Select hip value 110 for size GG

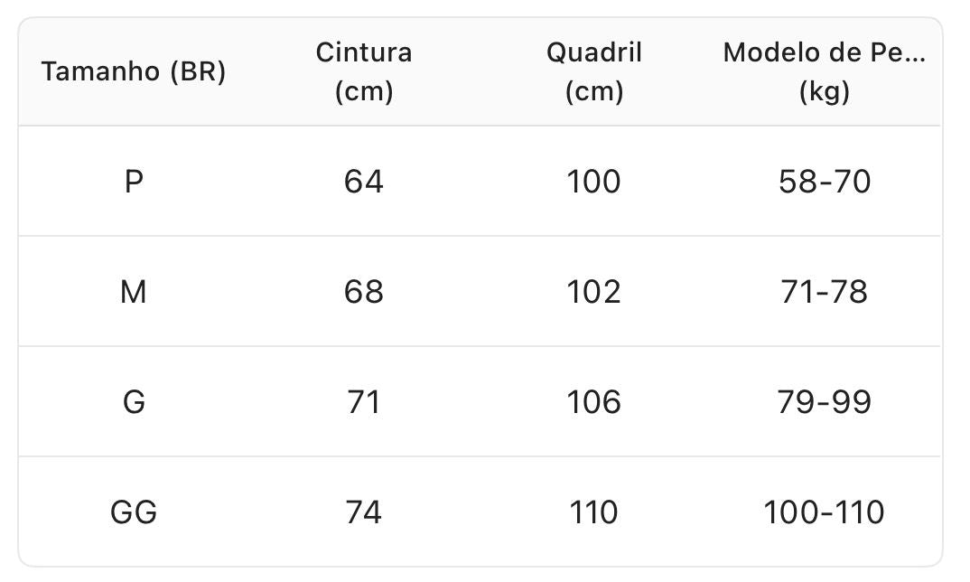coord(594,512)
